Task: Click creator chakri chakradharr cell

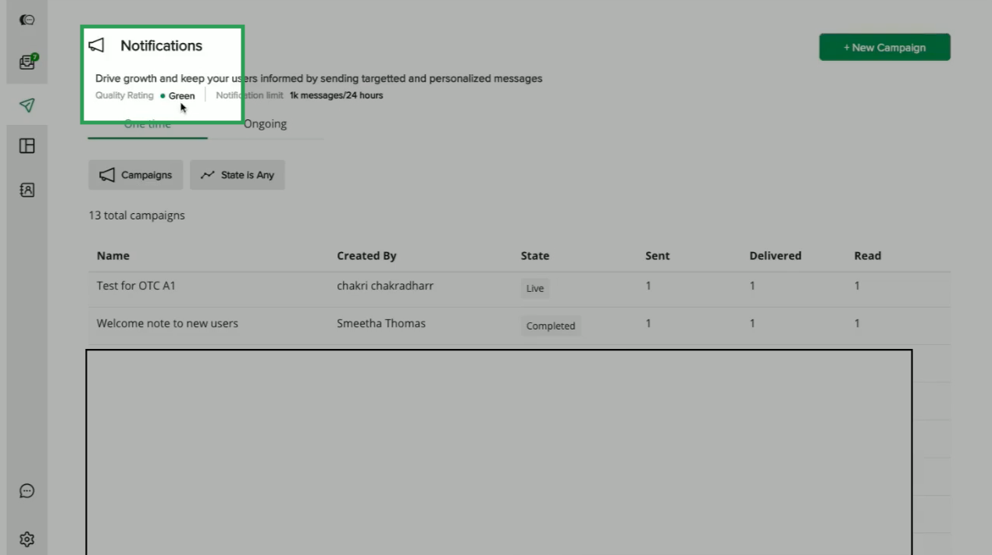Action: coord(385,286)
